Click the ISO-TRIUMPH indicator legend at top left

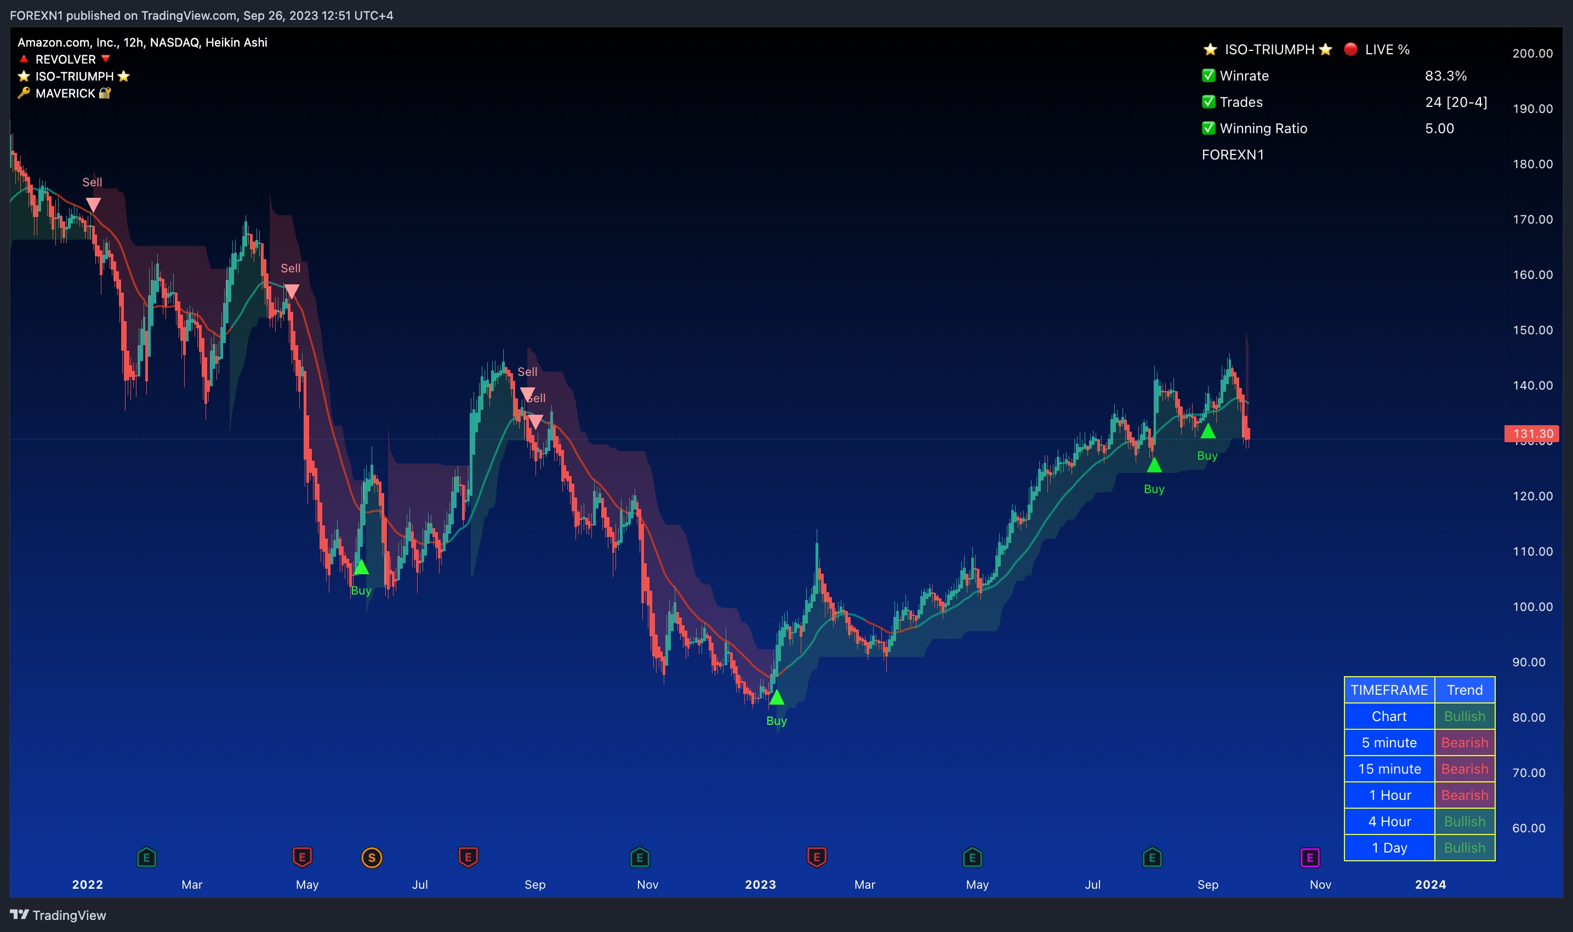click(74, 76)
